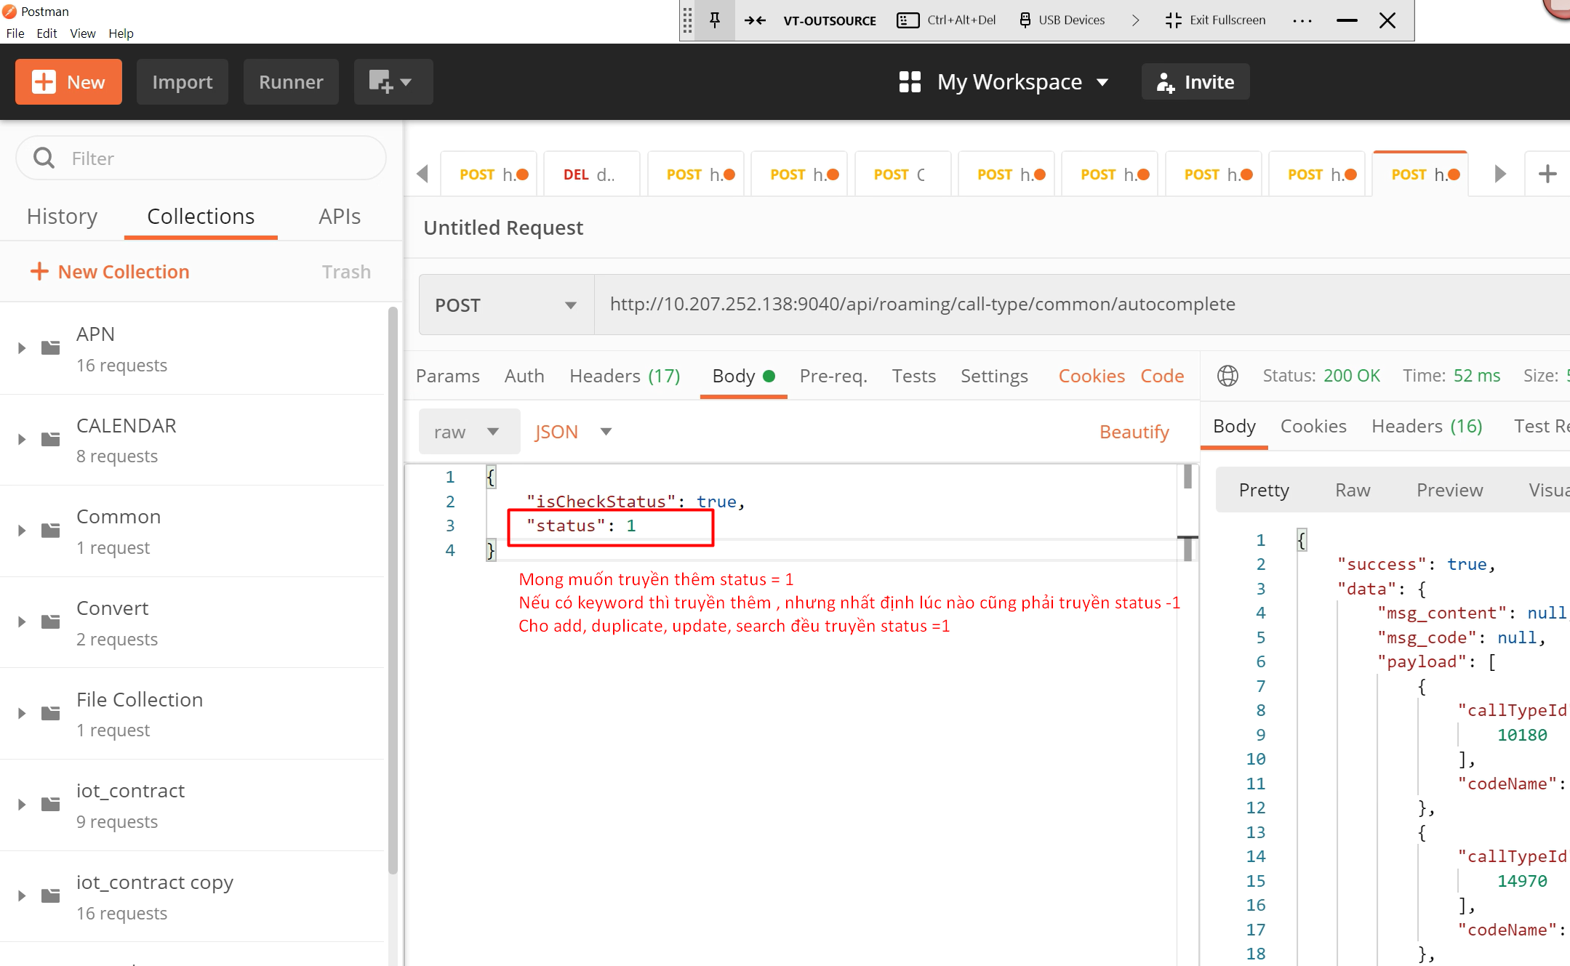Switch to the History tab
Image resolution: width=1570 pixels, height=966 pixels.
click(62, 217)
